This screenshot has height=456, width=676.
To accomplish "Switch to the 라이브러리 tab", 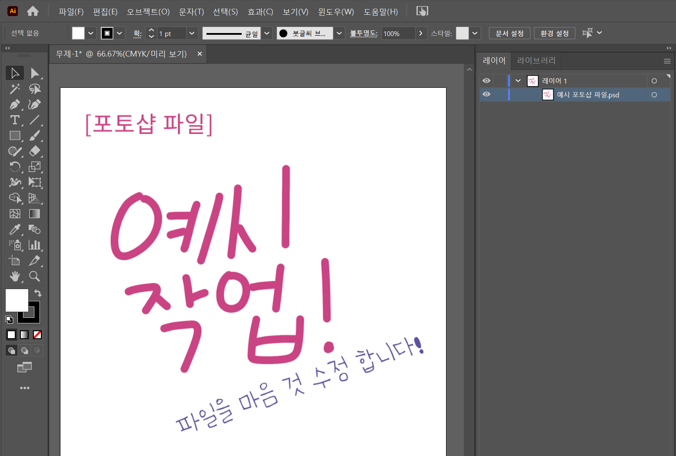I will click(536, 60).
